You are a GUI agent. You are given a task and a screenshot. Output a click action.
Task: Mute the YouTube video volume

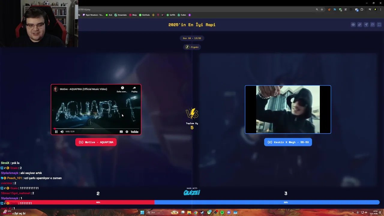(x=62, y=132)
